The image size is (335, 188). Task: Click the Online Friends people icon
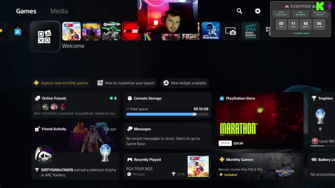(x=38, y=98)
